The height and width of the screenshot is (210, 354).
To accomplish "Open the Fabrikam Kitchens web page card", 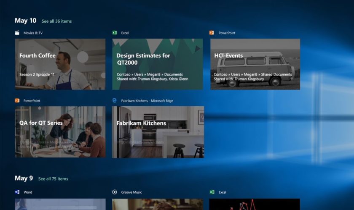I will 158,132.
